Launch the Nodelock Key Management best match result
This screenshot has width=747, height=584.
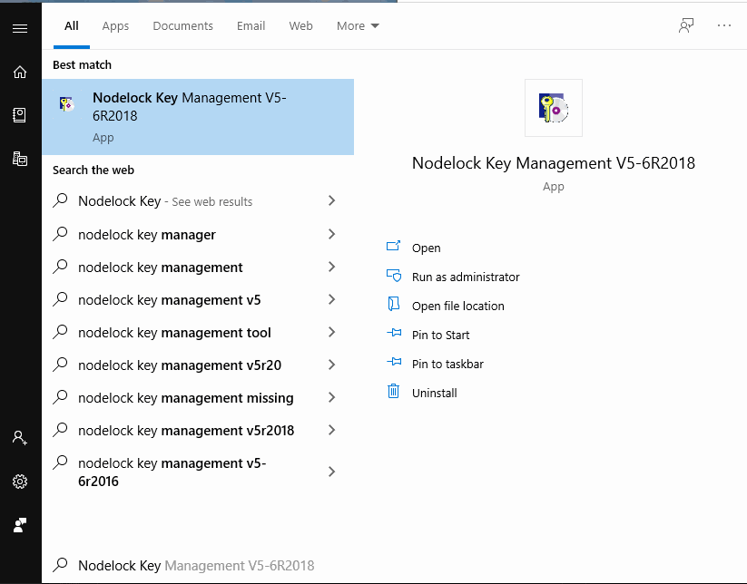tap(197, 117)
